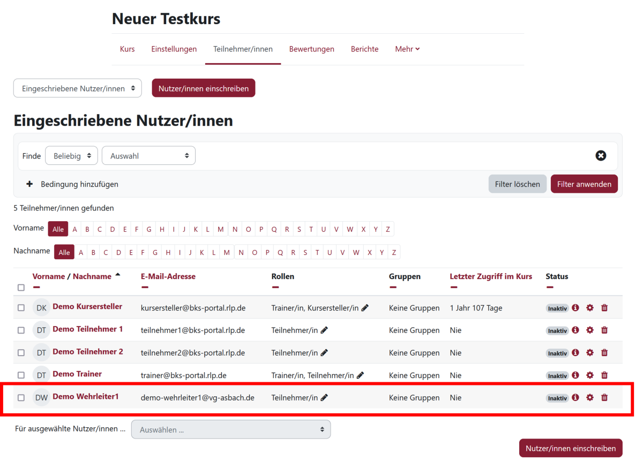The image size is (643, 461).
Task: Open enrolment info for Demo Teilnehmer 1
Action: click(x=575, y=330)
